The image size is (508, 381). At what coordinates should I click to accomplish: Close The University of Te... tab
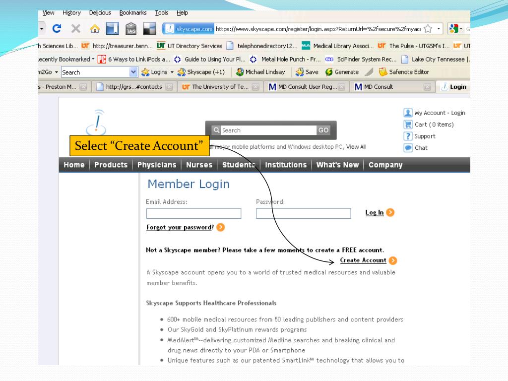coord(255,87)
